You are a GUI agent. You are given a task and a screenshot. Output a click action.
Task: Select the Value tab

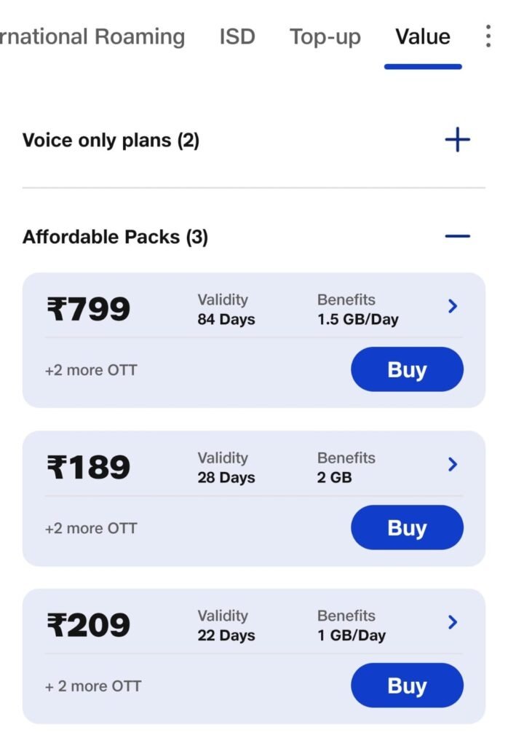[x=423, y=36]
